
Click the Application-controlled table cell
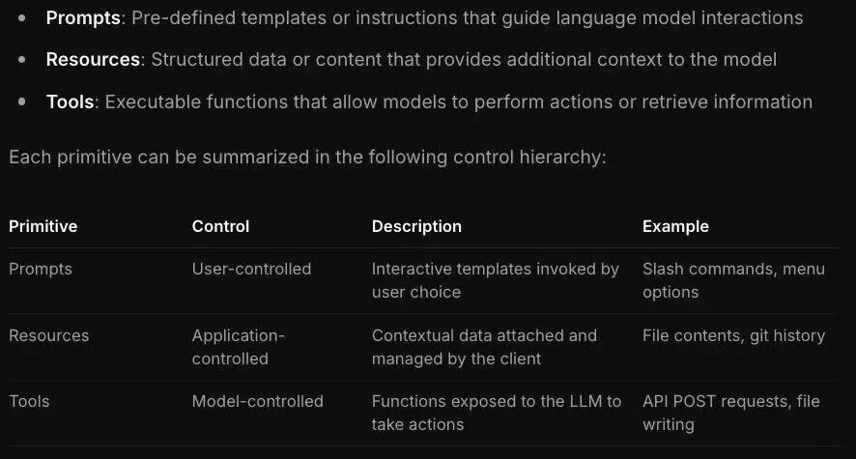238,347
